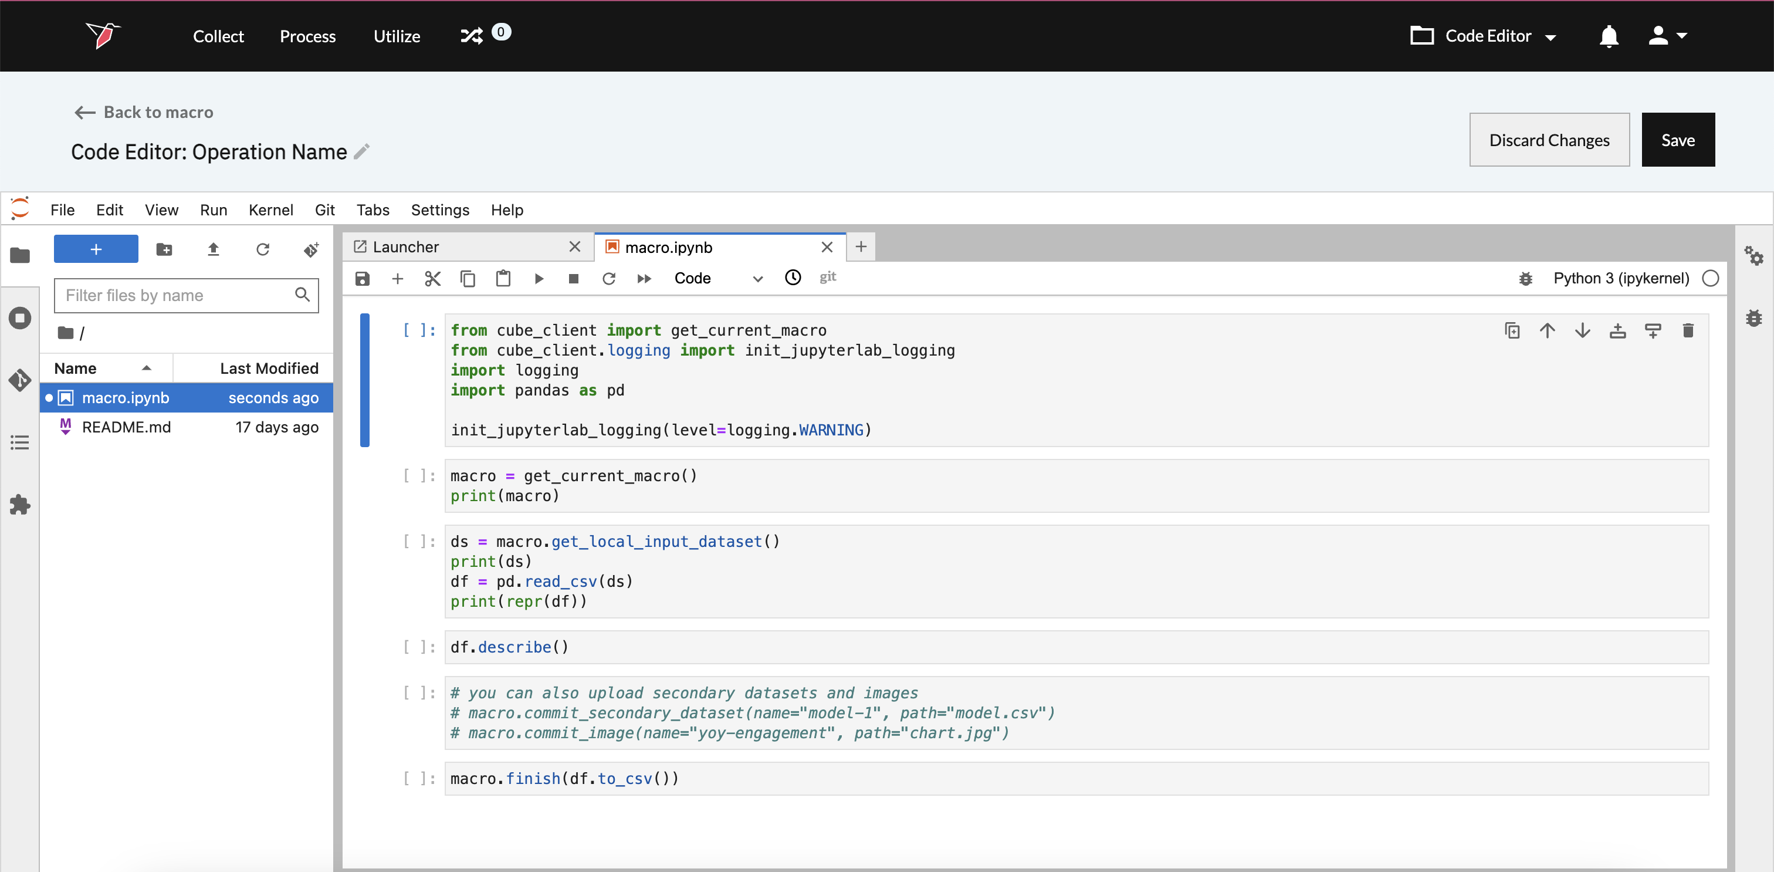This screenshot has height=872, width=1774.
Task: Open the Extension Manager puzzle icon
Action: tap(20, 504)
